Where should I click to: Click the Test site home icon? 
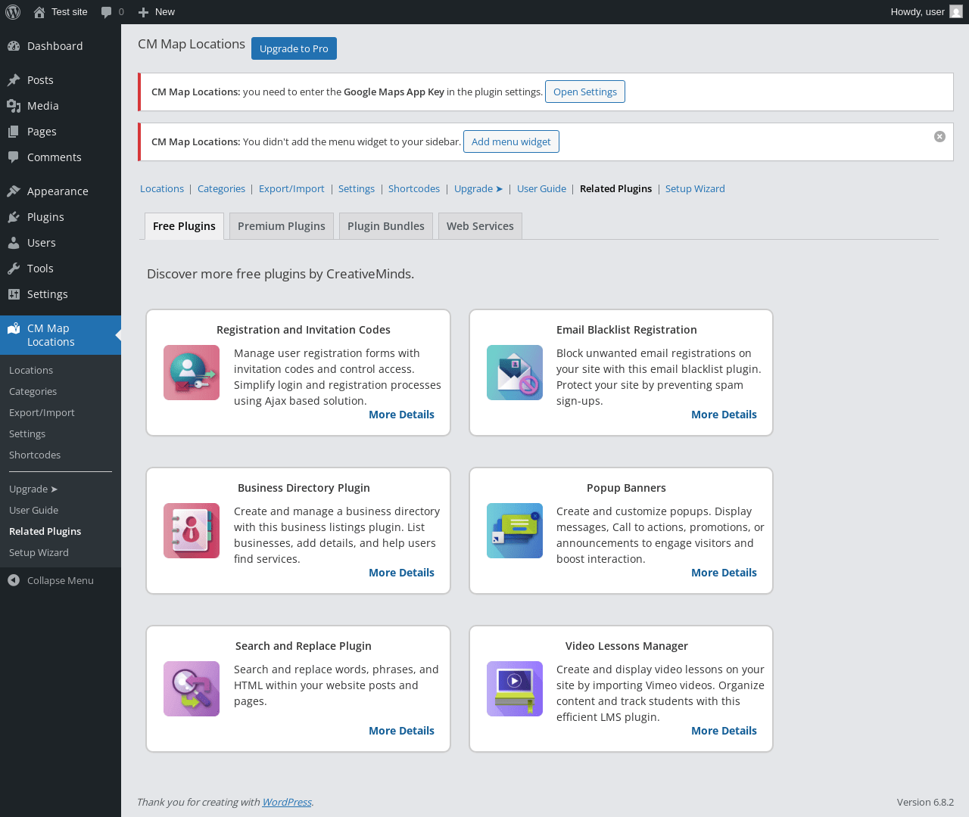[39, 12]
